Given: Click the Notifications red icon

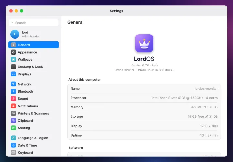Looking at the screenshot, I should pos(13,106).
